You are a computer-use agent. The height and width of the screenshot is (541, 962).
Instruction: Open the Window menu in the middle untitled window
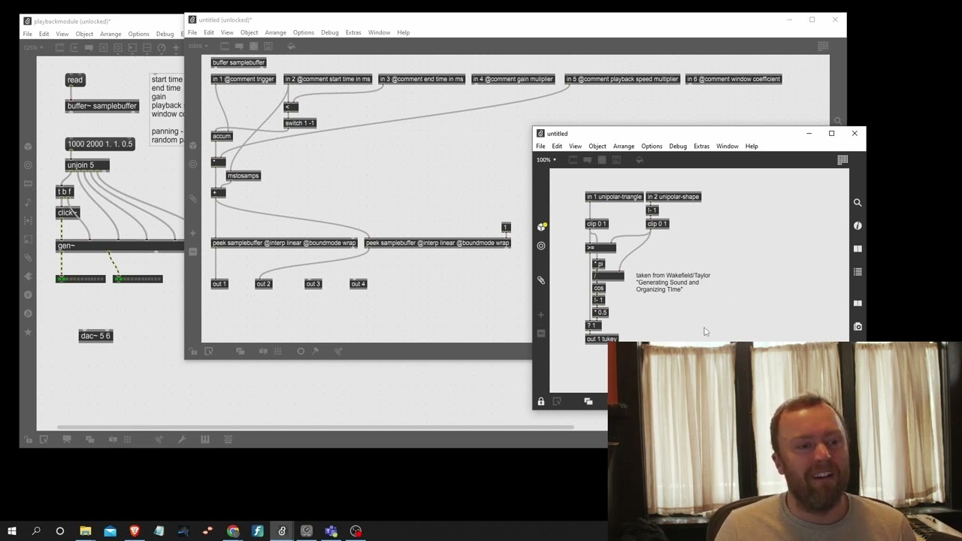[379, 32]
